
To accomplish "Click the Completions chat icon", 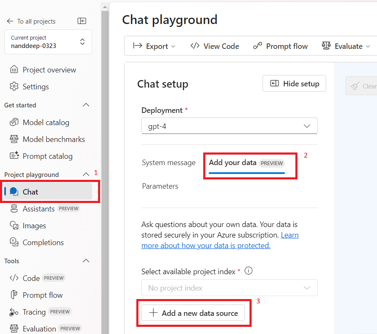I will [14, 243].
